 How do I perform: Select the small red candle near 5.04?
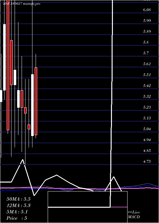(x=29, y=127)
